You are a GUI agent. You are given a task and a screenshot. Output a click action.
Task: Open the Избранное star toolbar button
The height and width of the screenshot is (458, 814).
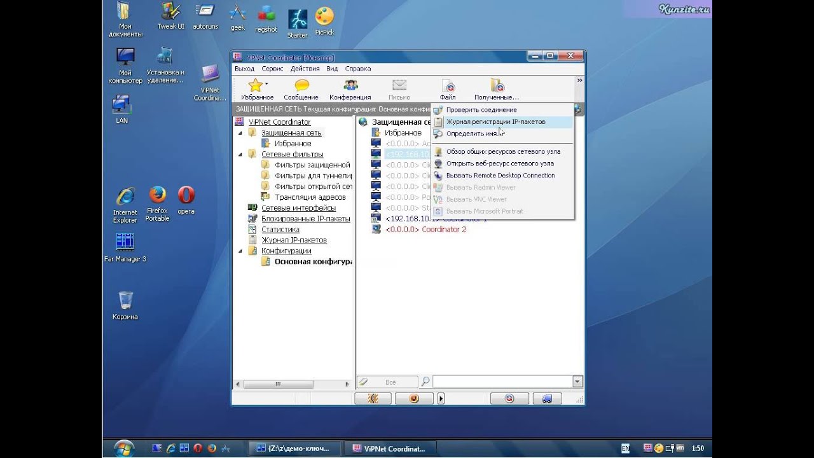pyautogui.click(x=256, y=90)
